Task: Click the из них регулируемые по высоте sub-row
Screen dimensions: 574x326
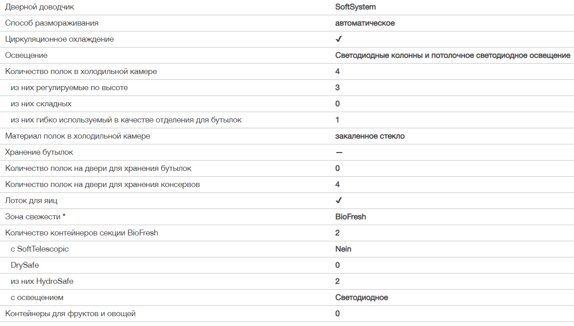Action: (x=69, y=87)
